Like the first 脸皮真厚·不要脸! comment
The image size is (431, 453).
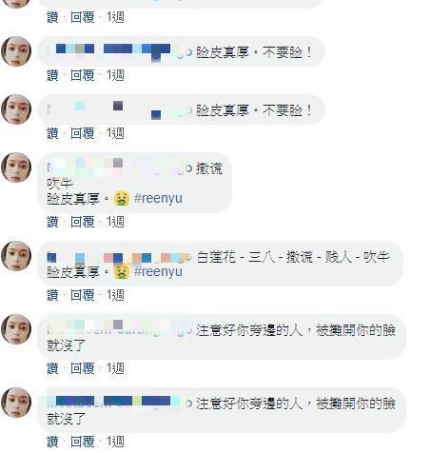[x=52, y=75]
